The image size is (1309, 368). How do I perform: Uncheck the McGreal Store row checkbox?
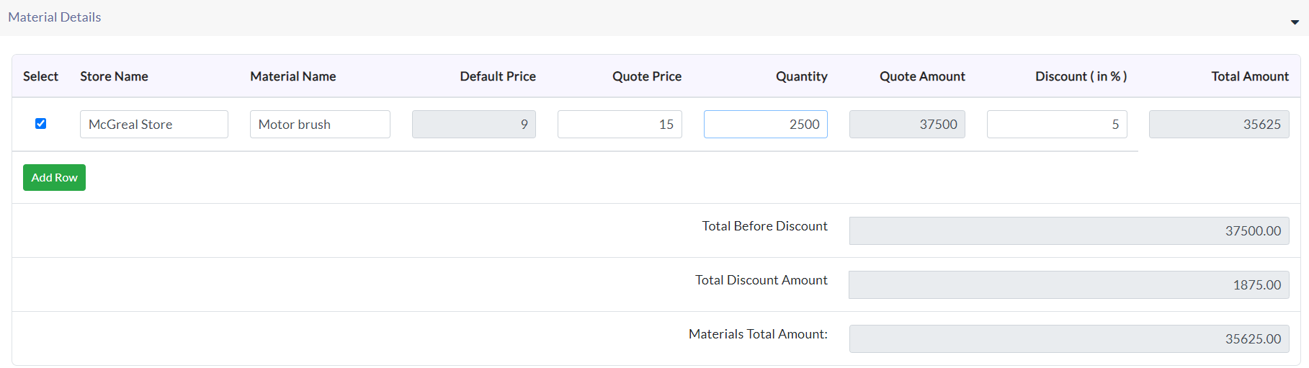[41, 124]
